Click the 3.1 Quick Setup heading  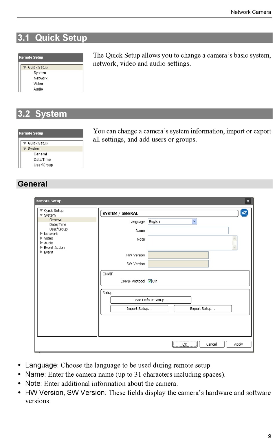[x=52, y=38]
